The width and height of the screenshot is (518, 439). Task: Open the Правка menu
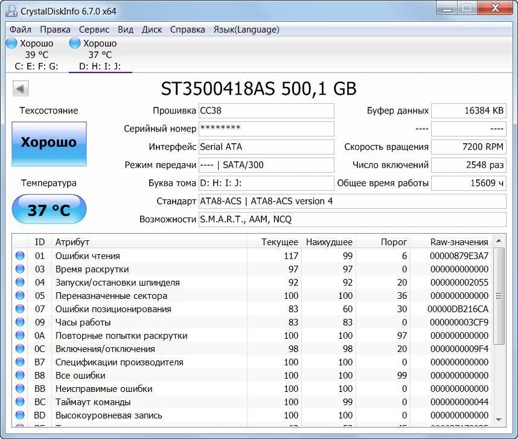point(55,30)
